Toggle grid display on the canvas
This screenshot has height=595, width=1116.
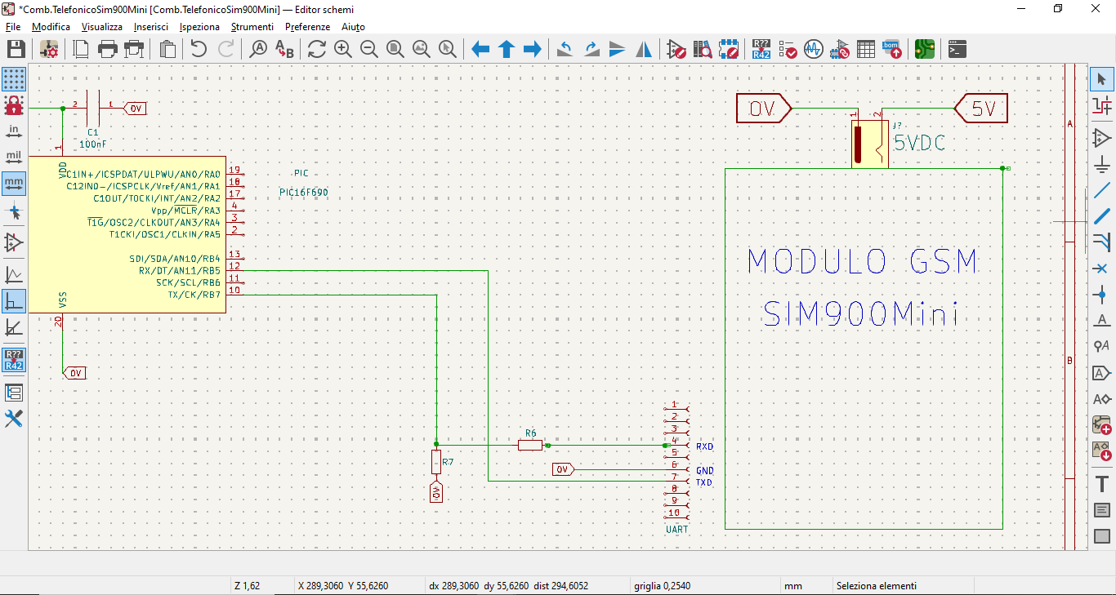[14, 79]
